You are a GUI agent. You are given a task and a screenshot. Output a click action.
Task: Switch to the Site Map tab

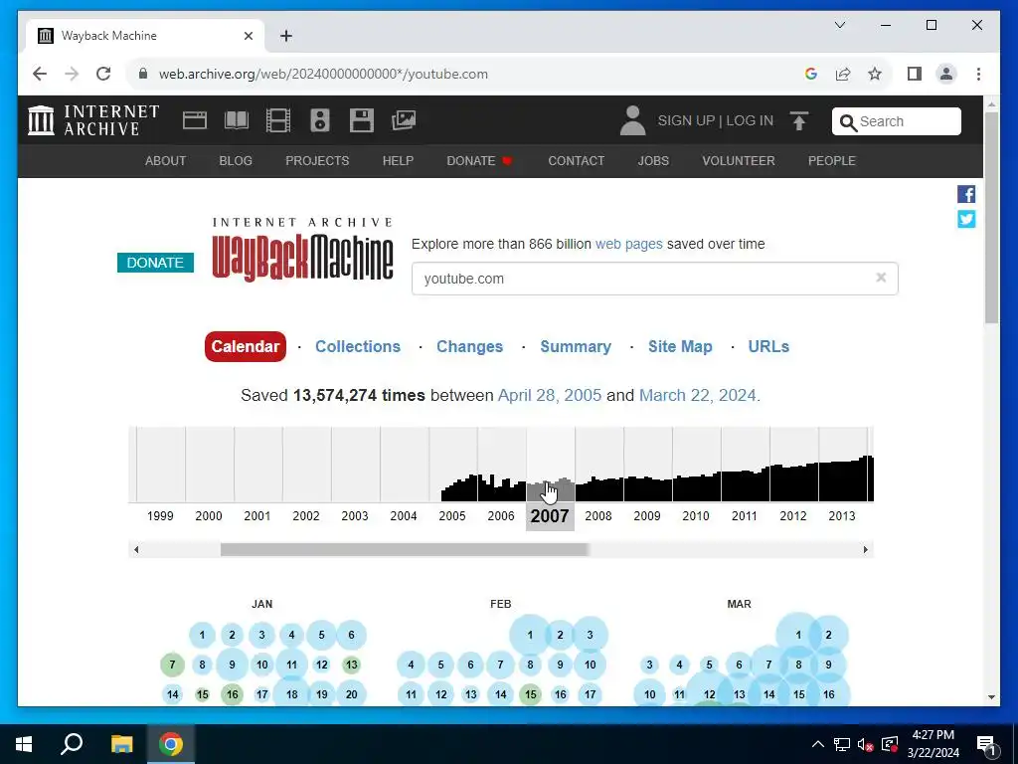pos(680,346)
